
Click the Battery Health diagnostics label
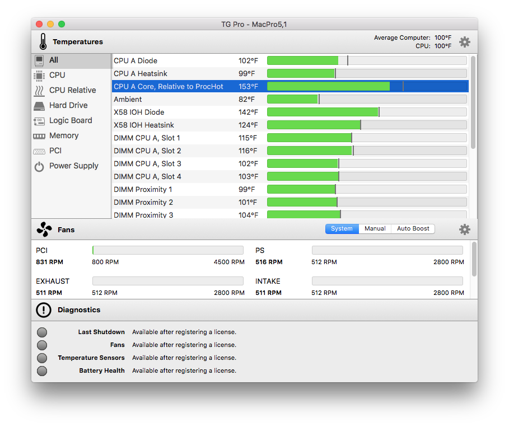[102, 370]
